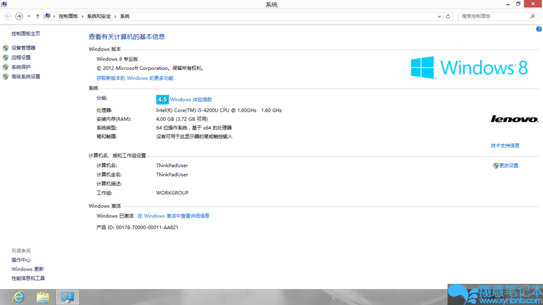Click shield icon beside 远程设置
Image resolution: width=543 pixels, height=305 pixels.
tap(5, 57)
